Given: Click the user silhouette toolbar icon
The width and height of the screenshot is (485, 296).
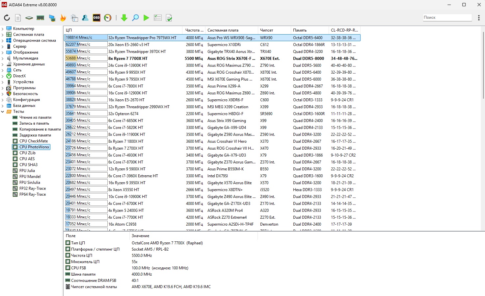Looking at the screenshot, I should [x=85, y=18].
